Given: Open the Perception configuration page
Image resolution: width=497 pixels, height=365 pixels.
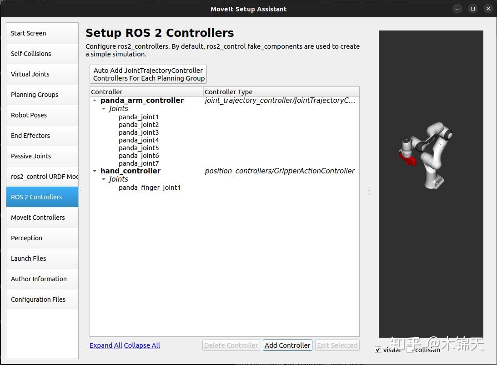Looking at the screenshot, I should coord(26,238).
